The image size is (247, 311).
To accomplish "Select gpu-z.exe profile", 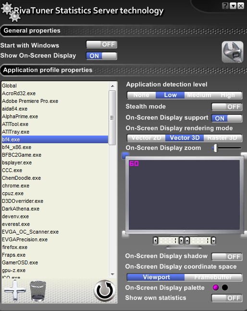I will tap(55, 271).
